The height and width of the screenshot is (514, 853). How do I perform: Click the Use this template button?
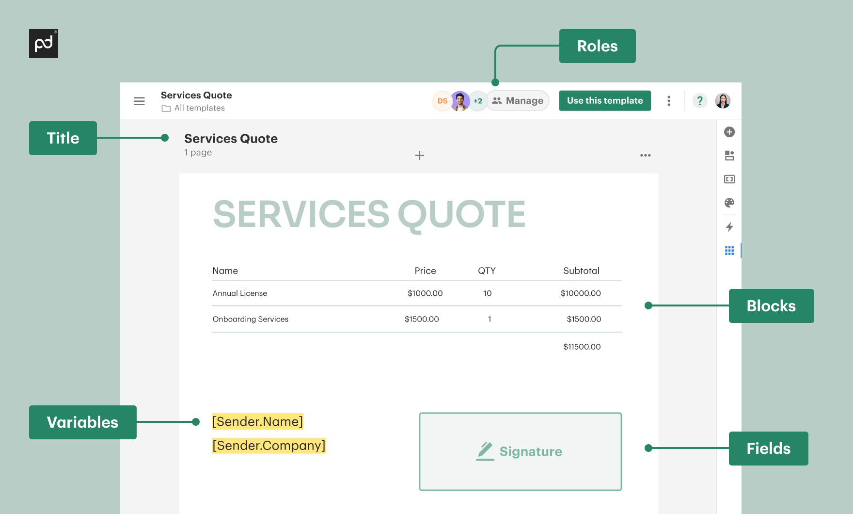pos(604,100)
